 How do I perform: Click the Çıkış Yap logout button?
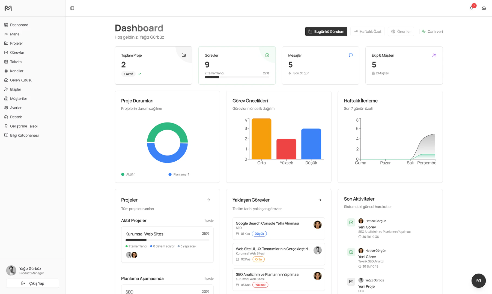coord(33,283)
